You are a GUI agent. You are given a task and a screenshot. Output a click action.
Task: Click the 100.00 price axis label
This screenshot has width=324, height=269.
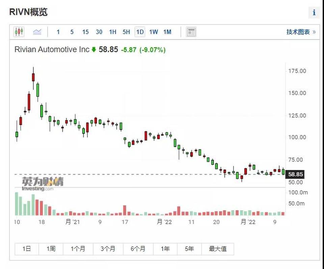coord(297,137)
